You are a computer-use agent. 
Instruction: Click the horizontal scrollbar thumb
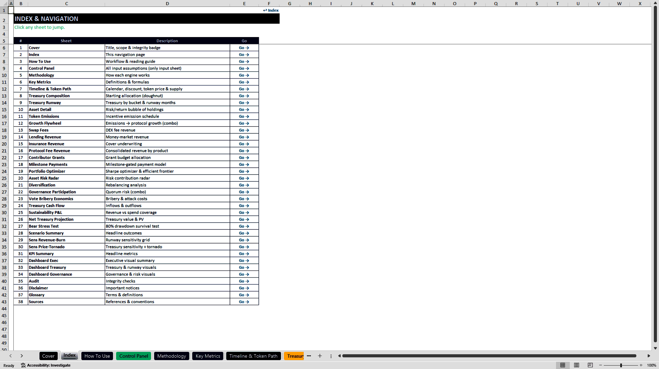(x=489, y=356)
